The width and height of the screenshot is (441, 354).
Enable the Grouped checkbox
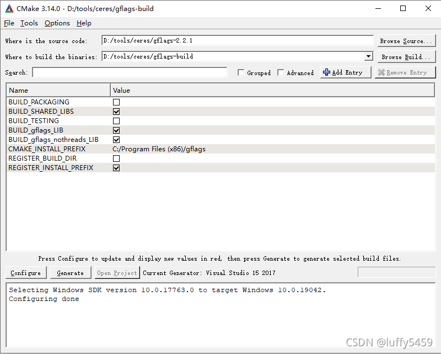[x=241, y=73]
